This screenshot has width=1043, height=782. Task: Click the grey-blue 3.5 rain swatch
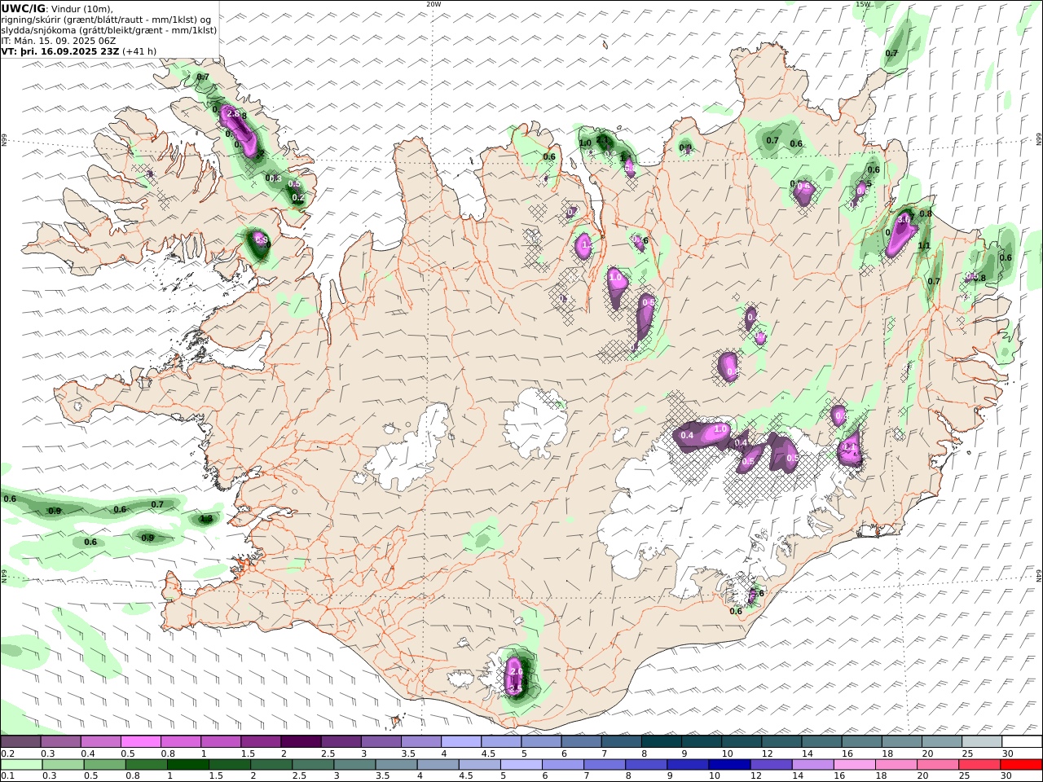tap(396, 765)
